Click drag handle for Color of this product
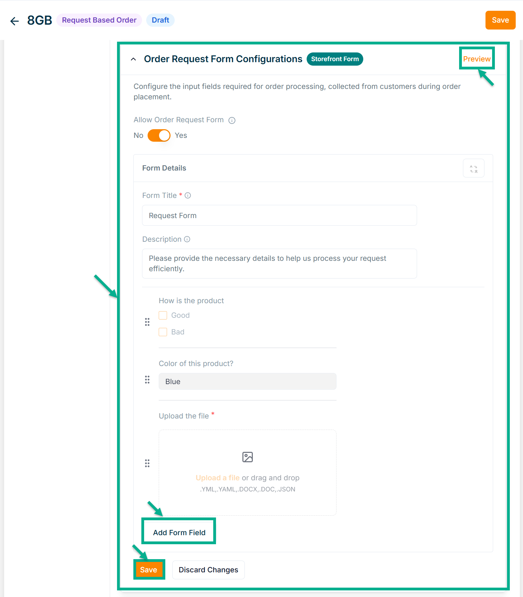The height and width of the screenshot is (597, 523). (x=147, y=380)
